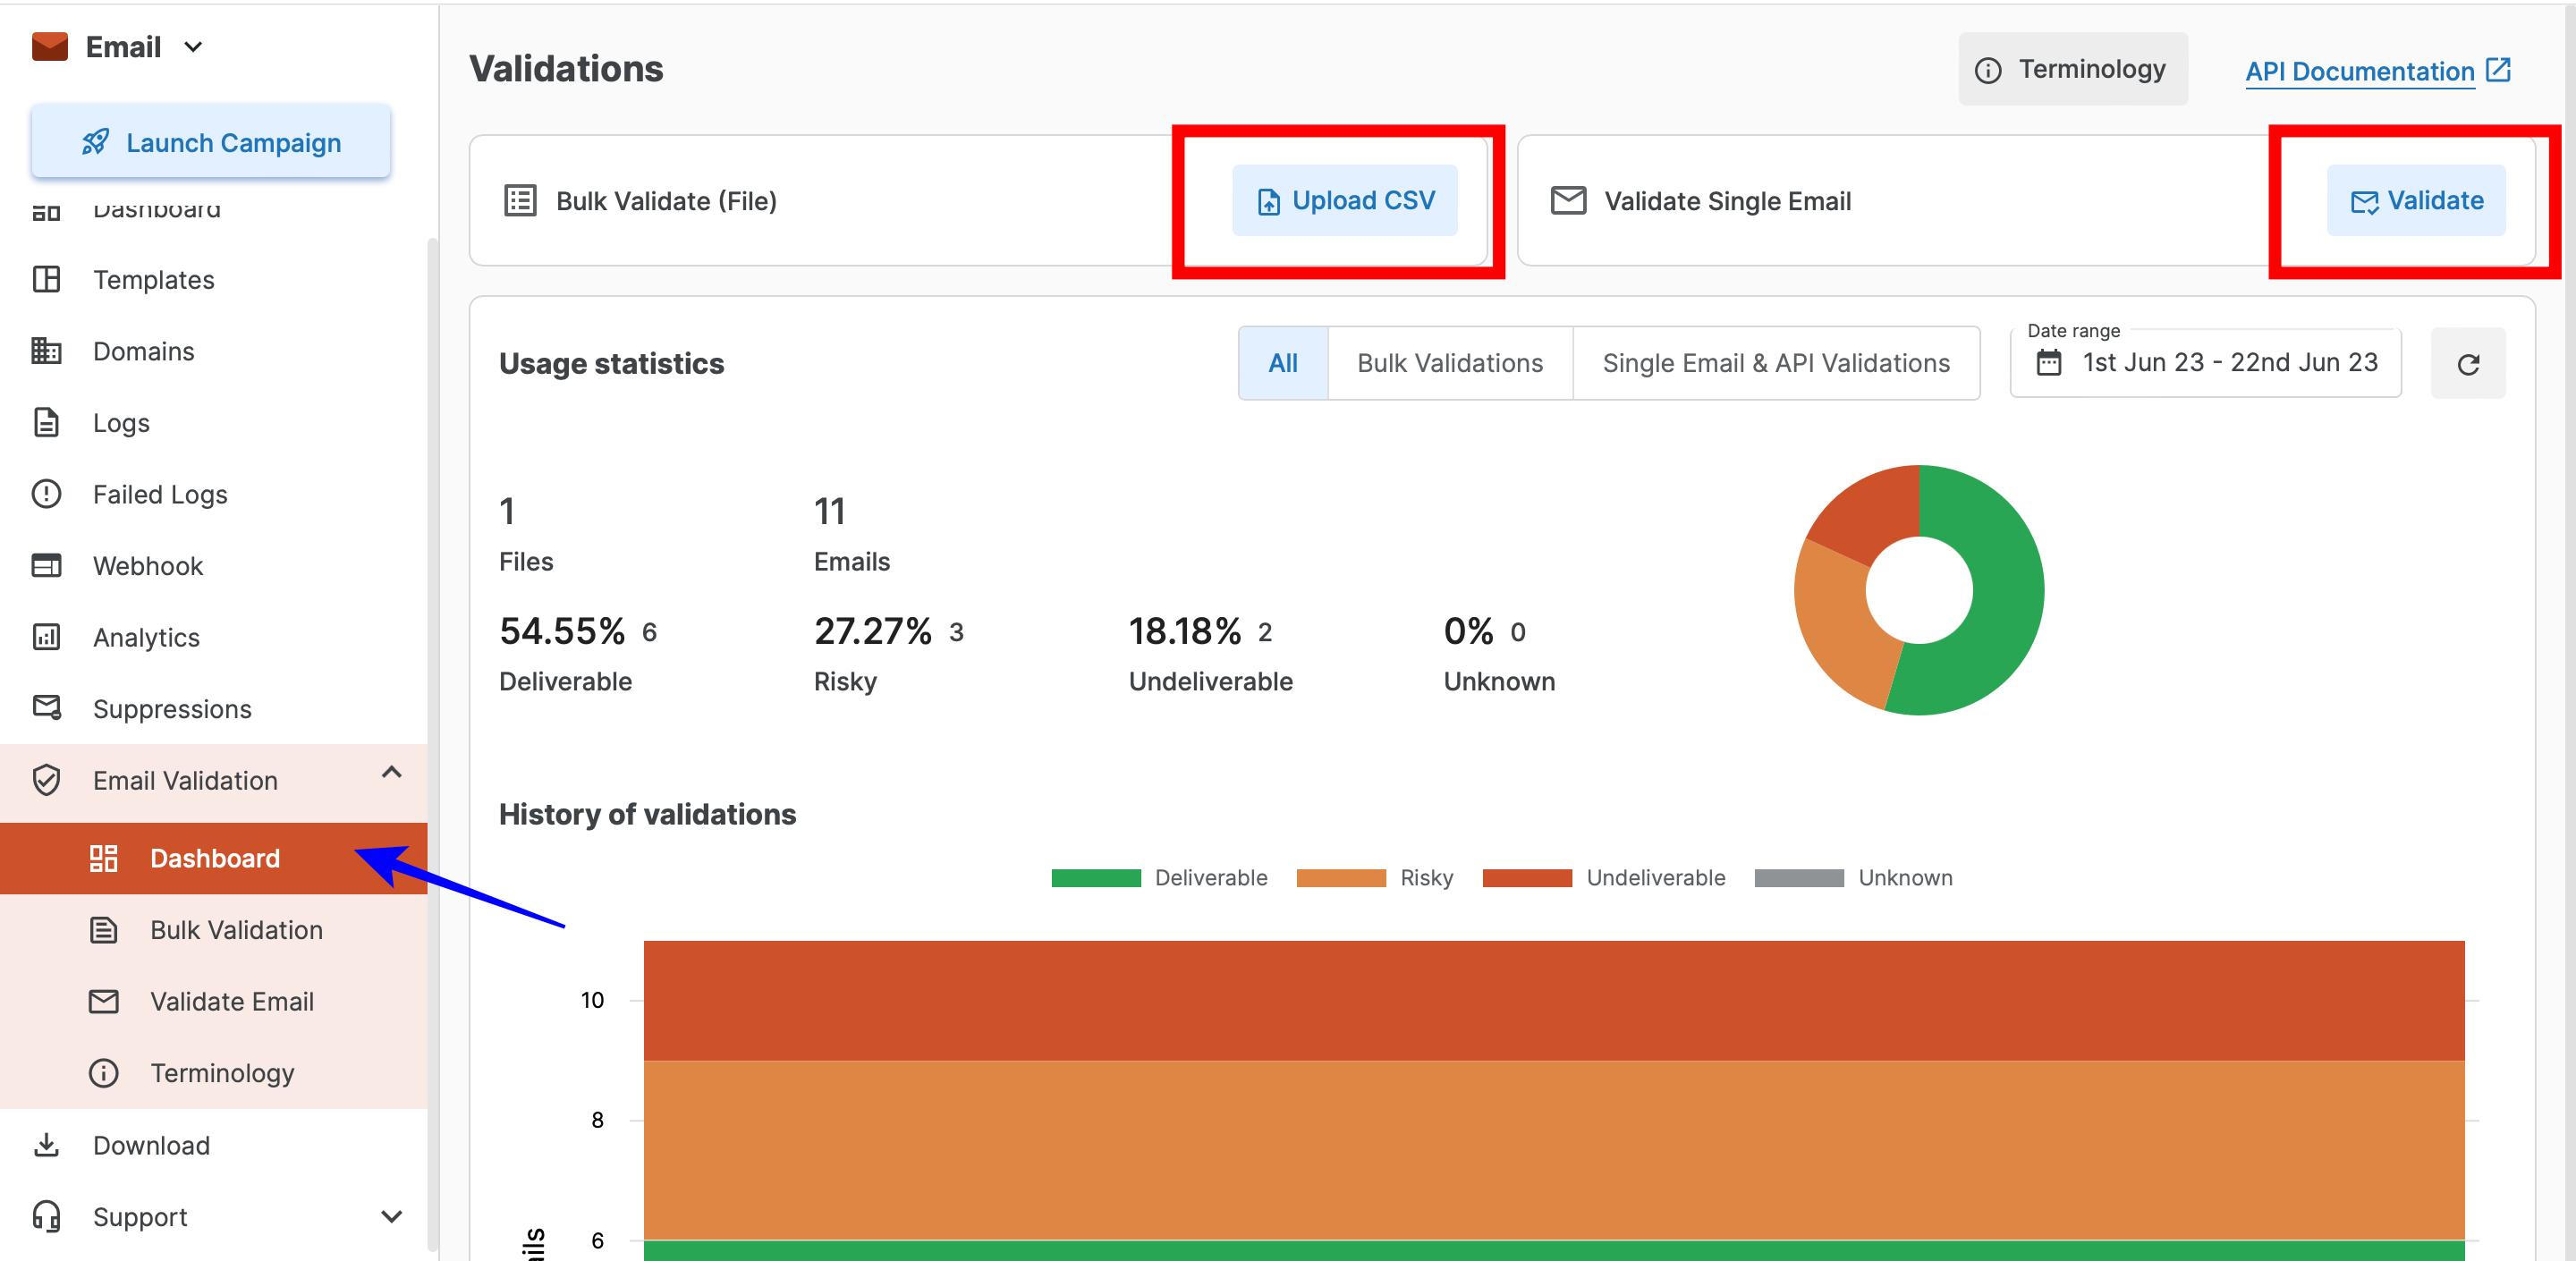Click the Launch Campaign button
Viewport: 2576px width, 1261px height.
point(211,143)
